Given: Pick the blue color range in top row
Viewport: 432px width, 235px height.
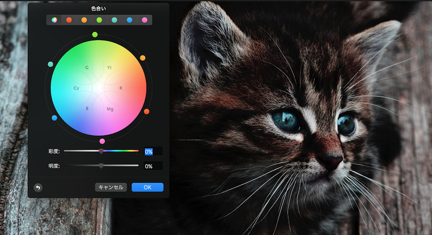Looking at the screenshot, I should (129, 20).
